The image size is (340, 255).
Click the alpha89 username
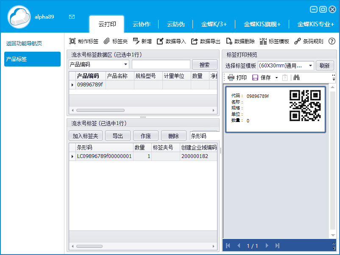pos(44,17)
